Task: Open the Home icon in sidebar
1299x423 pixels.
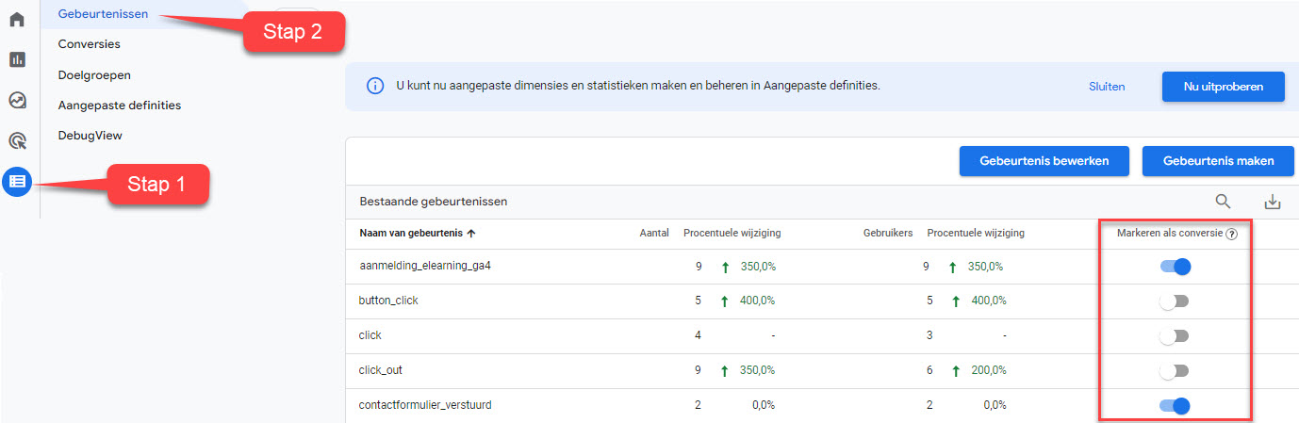Action: pyautogui.click(x=17, y=19)
